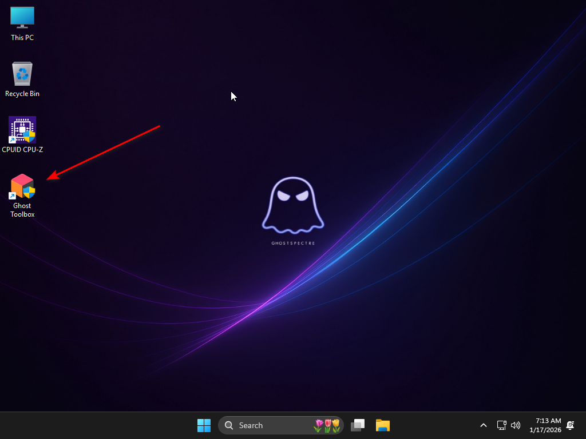
Task: Open the Windows Start menu
Action: pyautogui.click(x=204, y=425)
